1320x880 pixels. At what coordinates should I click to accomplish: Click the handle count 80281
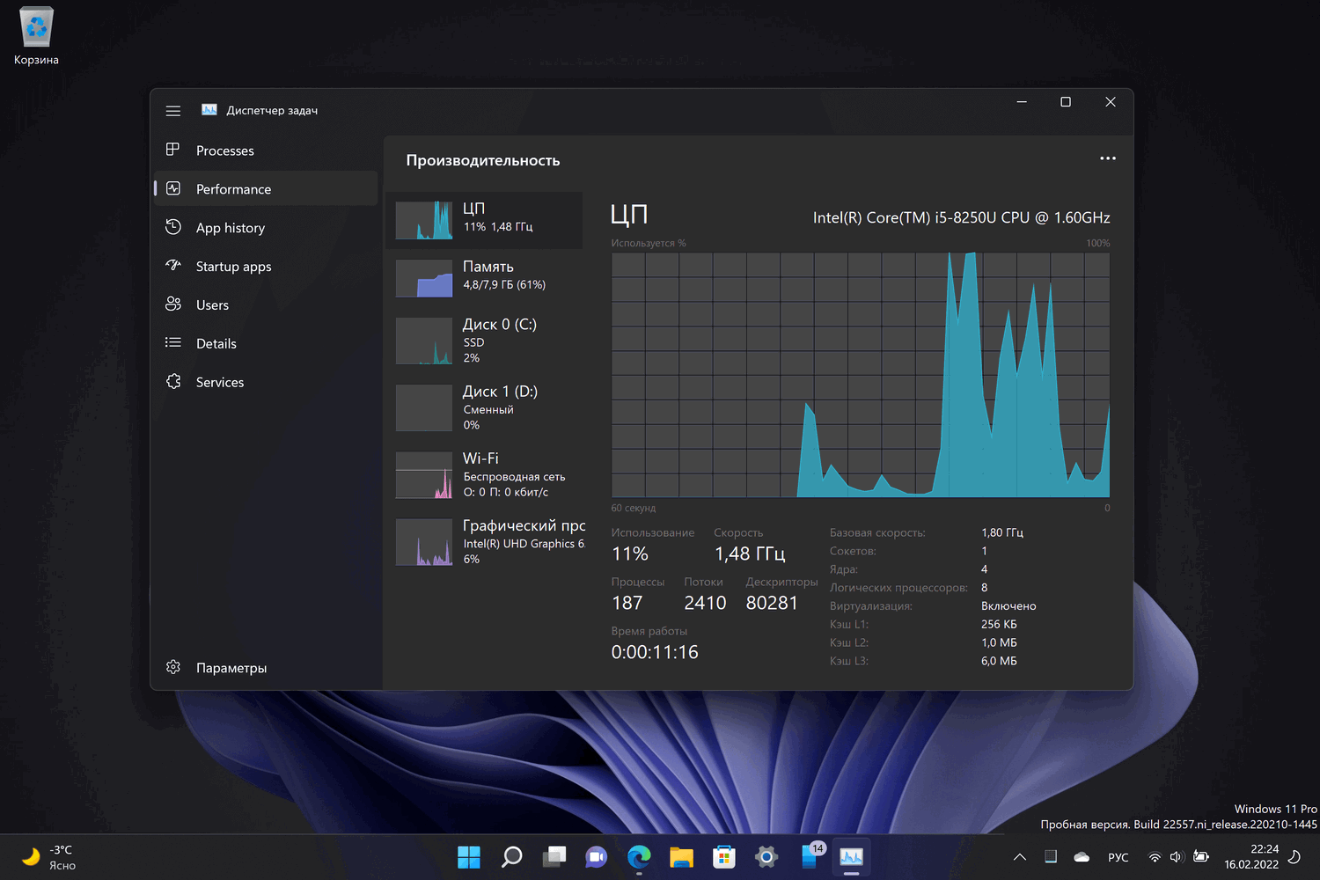tap(772, 603)
